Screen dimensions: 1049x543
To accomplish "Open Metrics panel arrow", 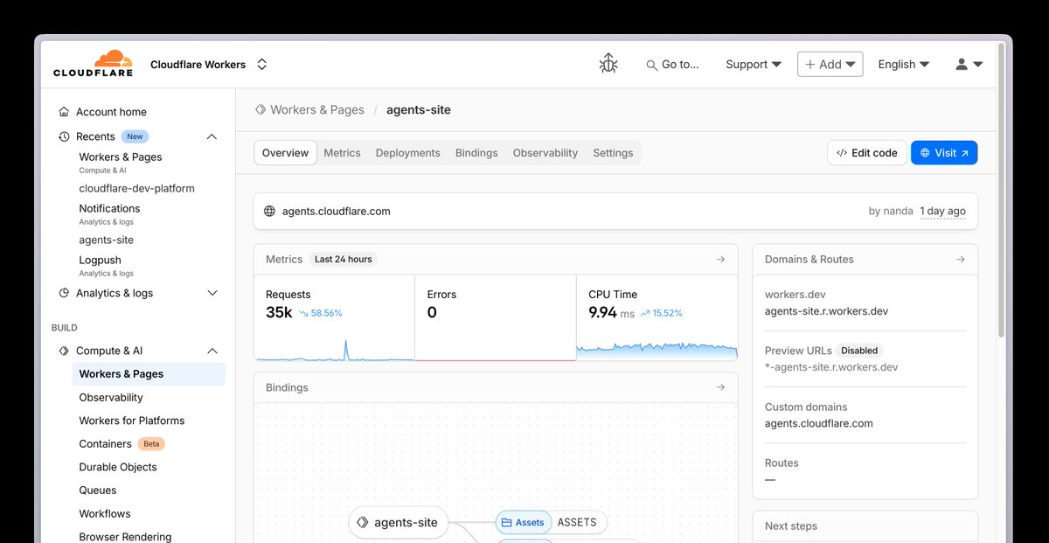I will click(x=720, y=259).
